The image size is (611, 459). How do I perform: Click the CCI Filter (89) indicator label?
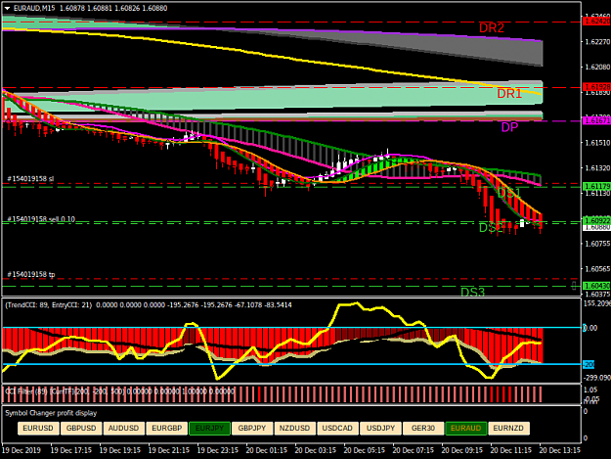click(26, 390)
